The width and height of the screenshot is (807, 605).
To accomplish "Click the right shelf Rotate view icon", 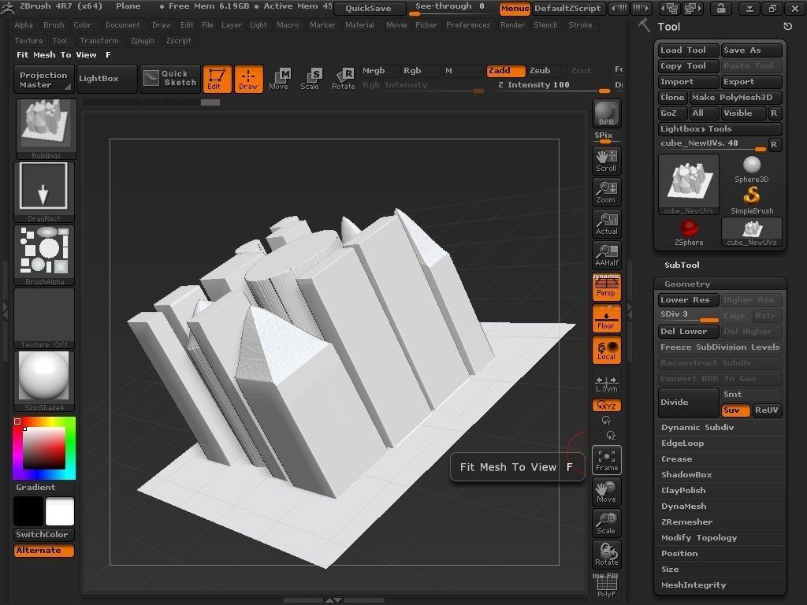I will [x=606, y=555].
